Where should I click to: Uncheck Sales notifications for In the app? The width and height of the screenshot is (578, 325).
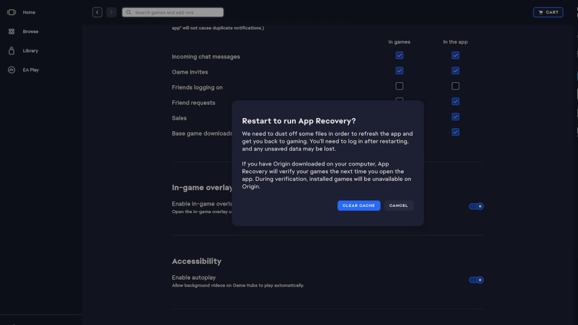pyautogui.click(x=456, y=116)
